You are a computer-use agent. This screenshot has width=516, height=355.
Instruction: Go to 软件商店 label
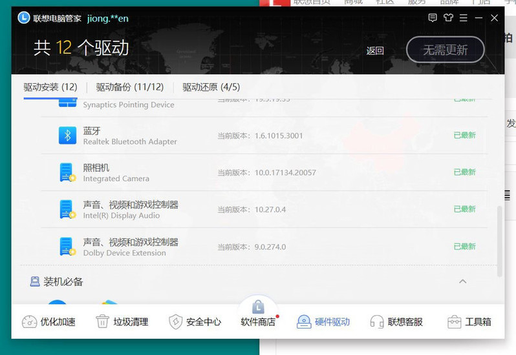(x=258, y=322)
